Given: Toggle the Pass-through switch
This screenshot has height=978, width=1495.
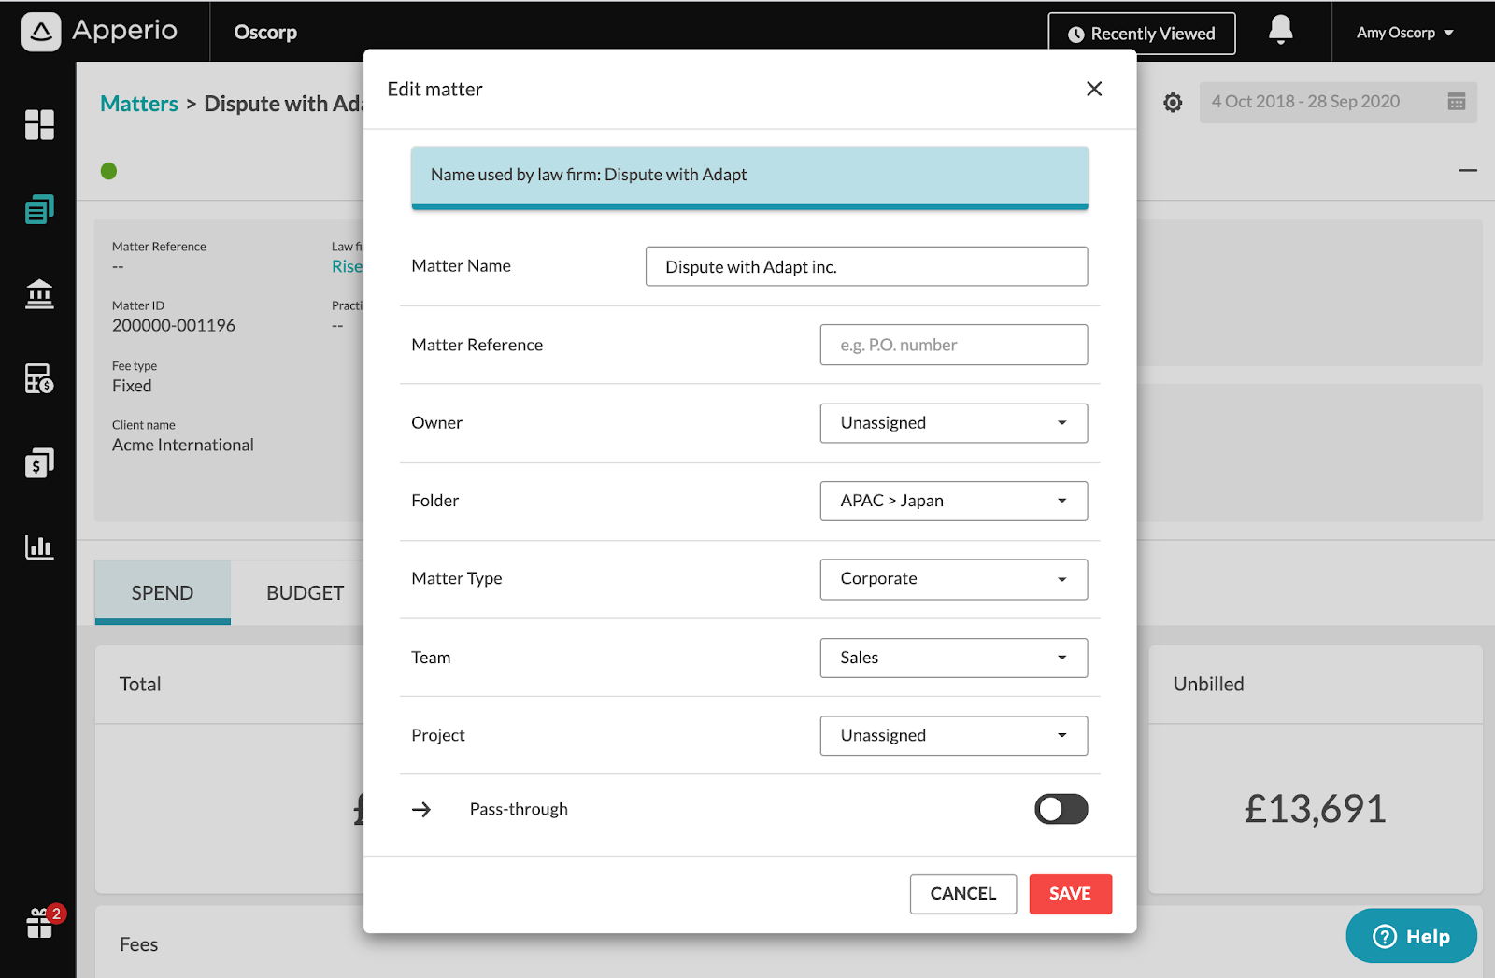Looking at the screenshot, I should [x=1061, y=809].
